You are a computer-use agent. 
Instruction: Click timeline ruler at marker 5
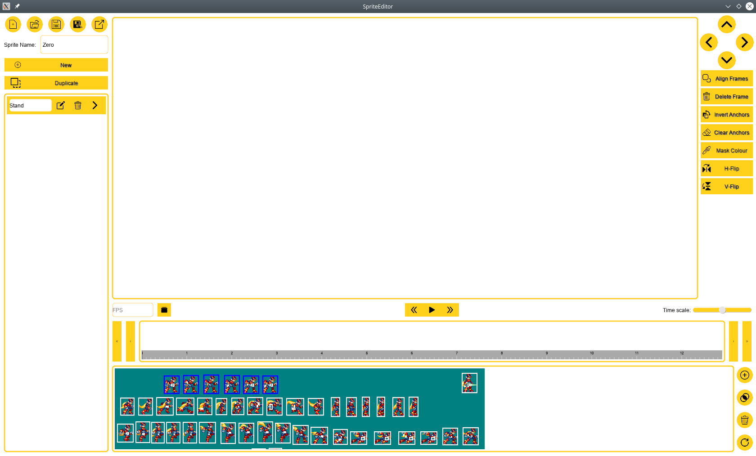click(367, 355)
